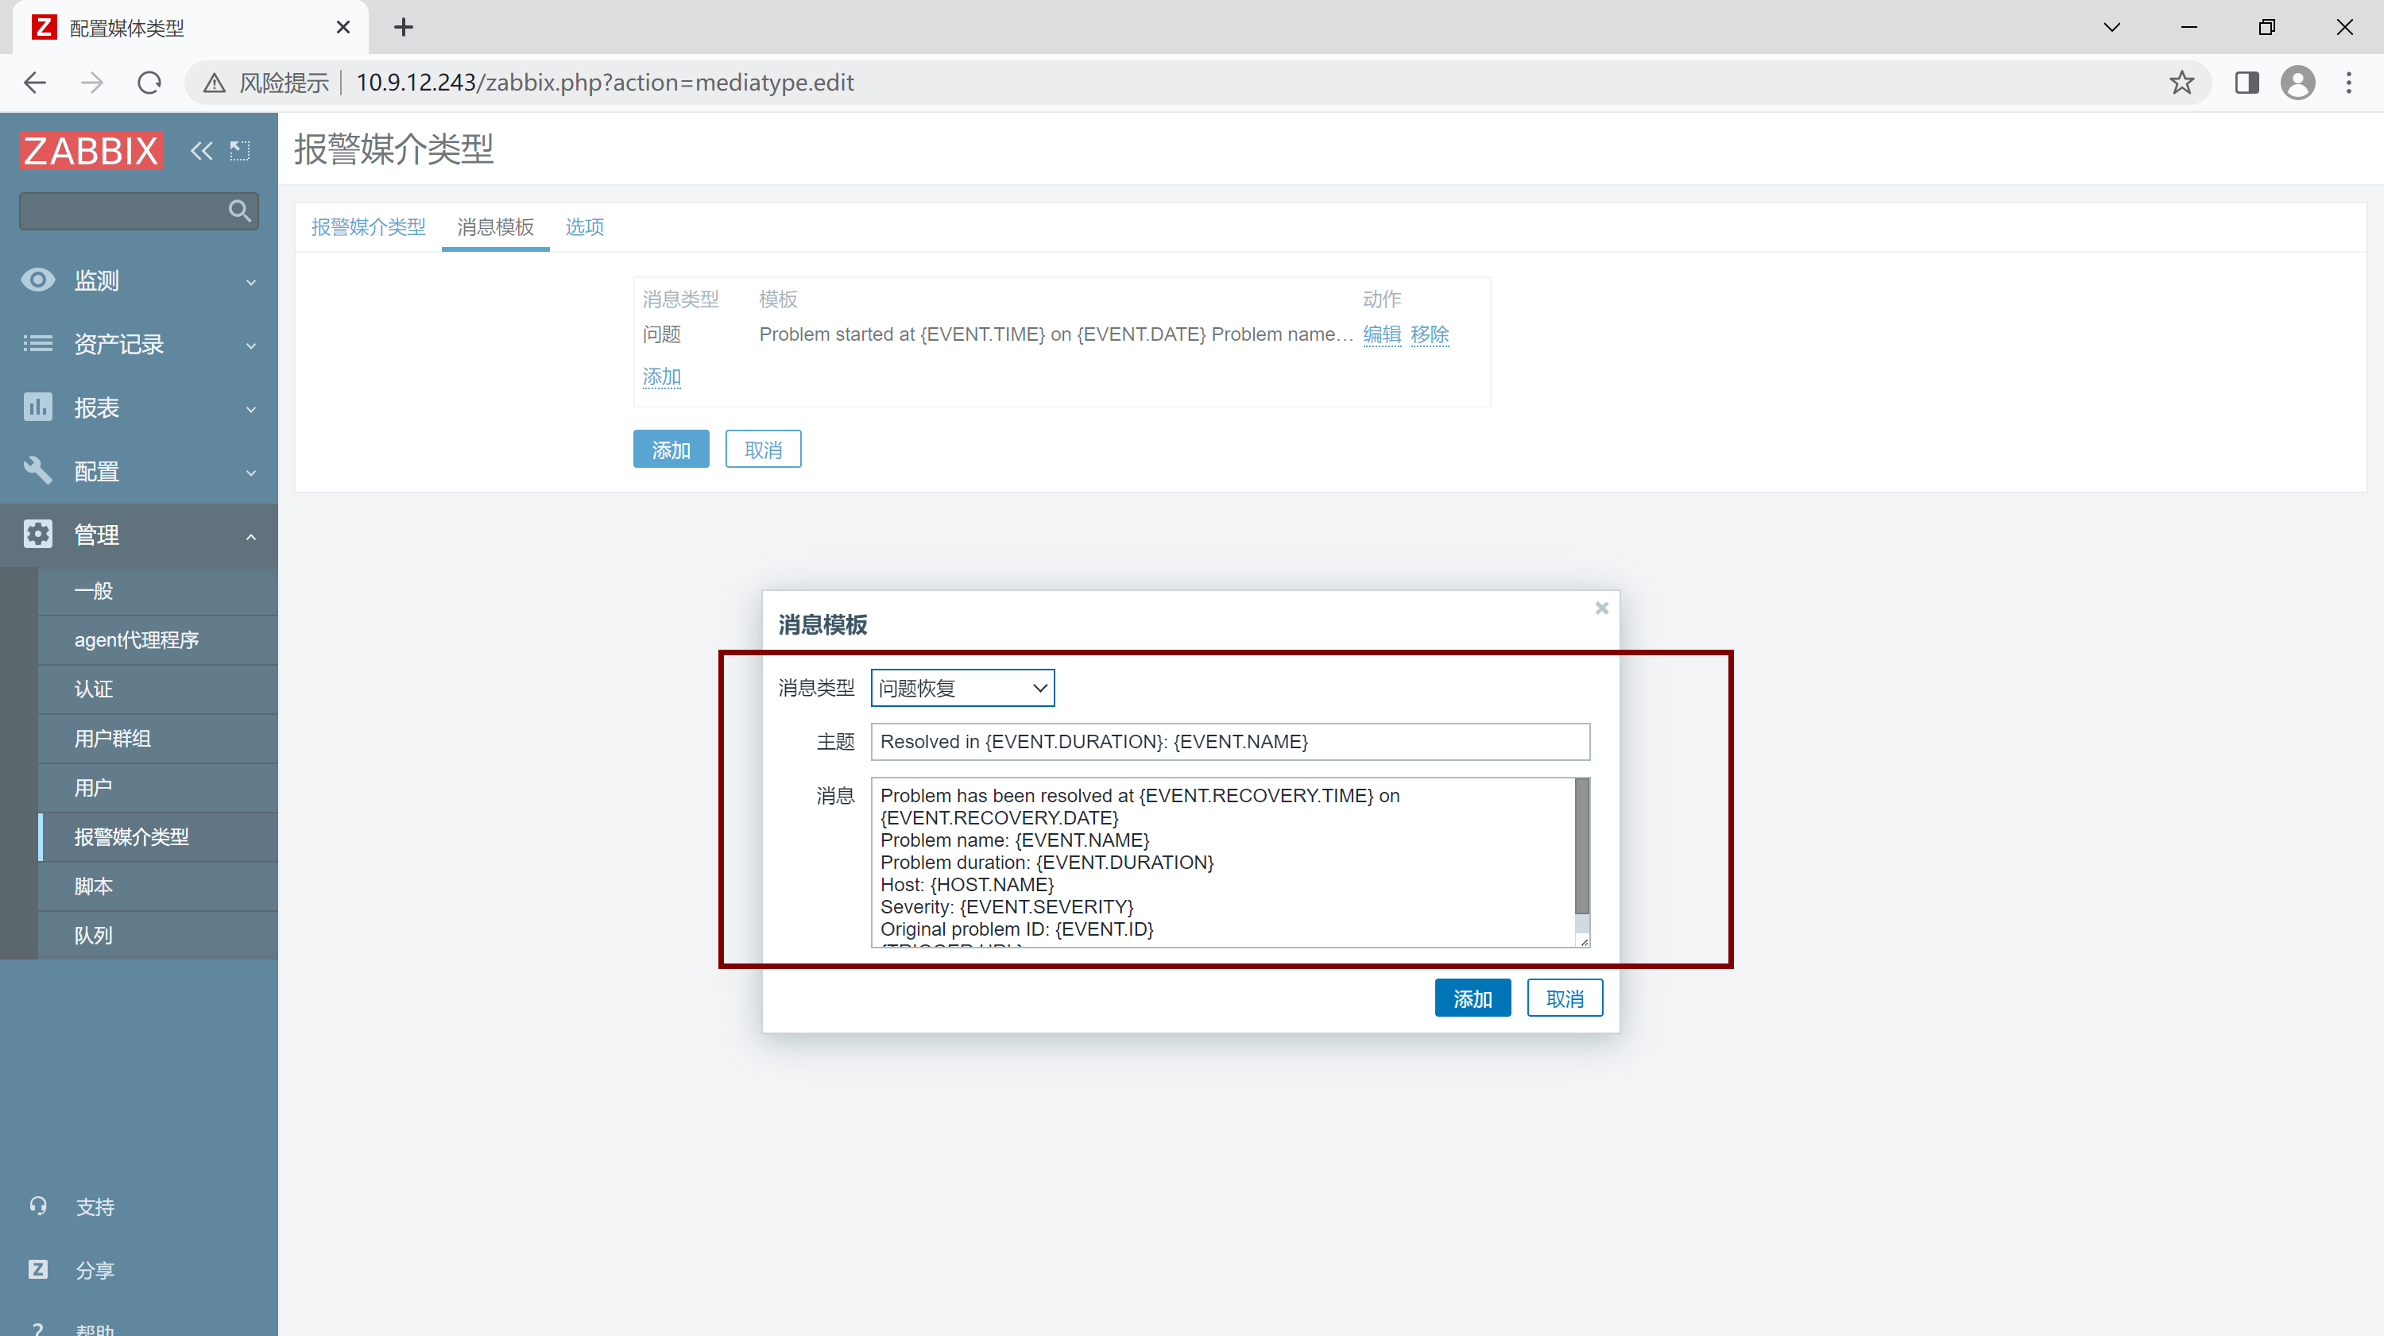Viewport: 2384px width, 1336px height.
Task: Expand the 报表 menu
Action: click(251, 409)
